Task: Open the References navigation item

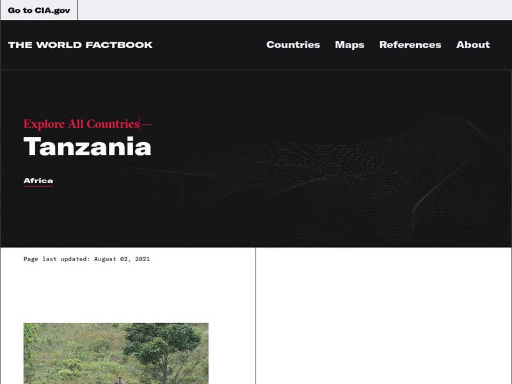Action: [x=410, y=45]
